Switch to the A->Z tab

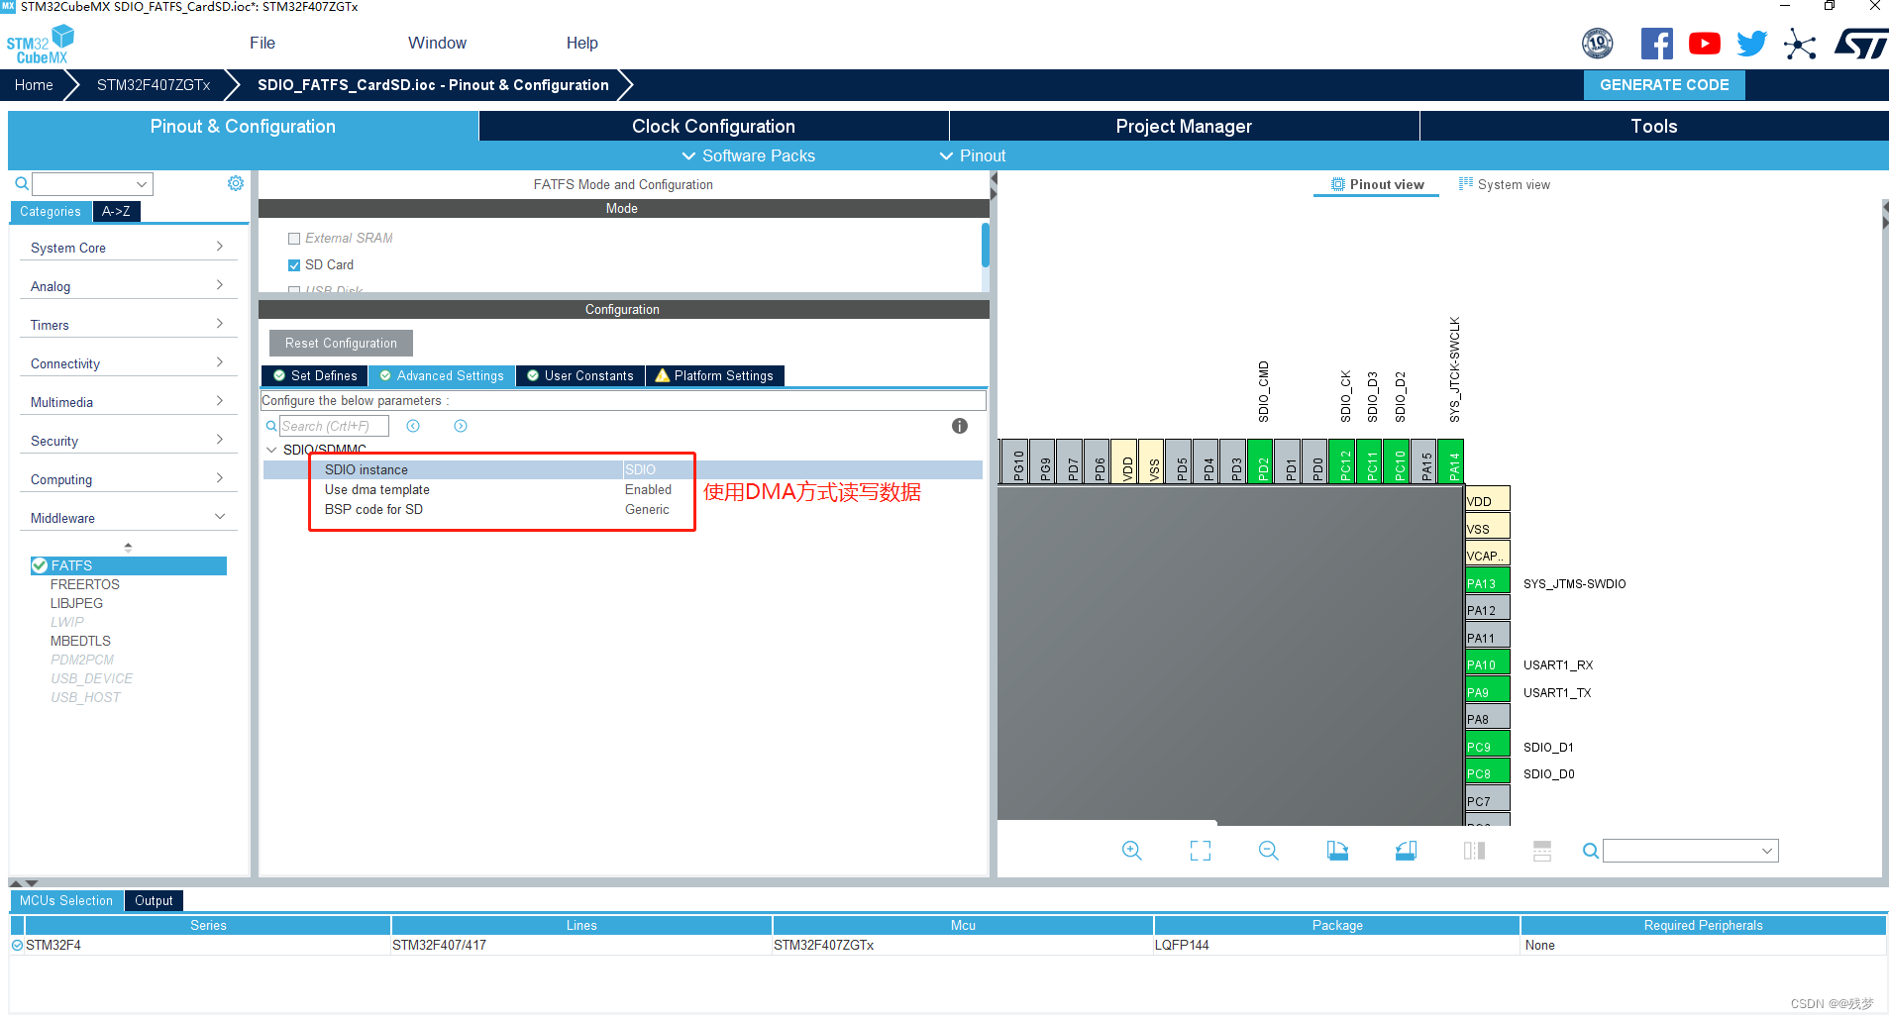(116, 211)
